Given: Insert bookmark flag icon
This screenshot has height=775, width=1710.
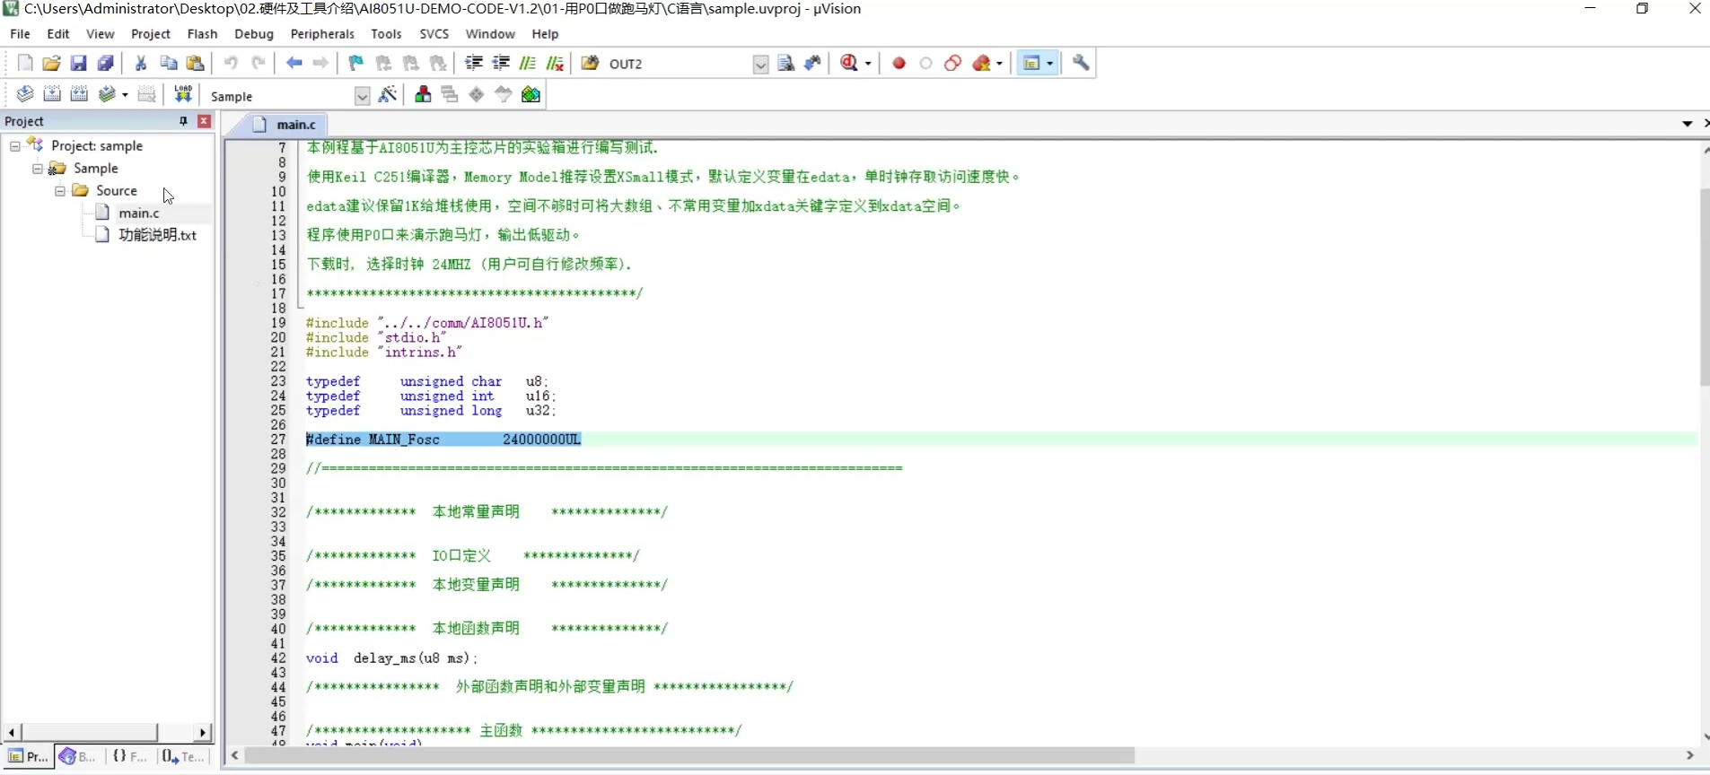Looking at the screenshot, I should [356, 63].
